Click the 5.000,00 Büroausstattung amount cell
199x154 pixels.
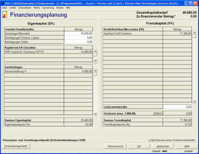[x=78, y=71]
